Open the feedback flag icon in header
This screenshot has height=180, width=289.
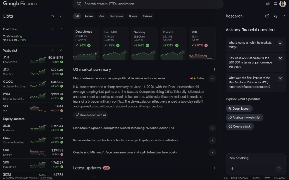[x=275, y=4]
